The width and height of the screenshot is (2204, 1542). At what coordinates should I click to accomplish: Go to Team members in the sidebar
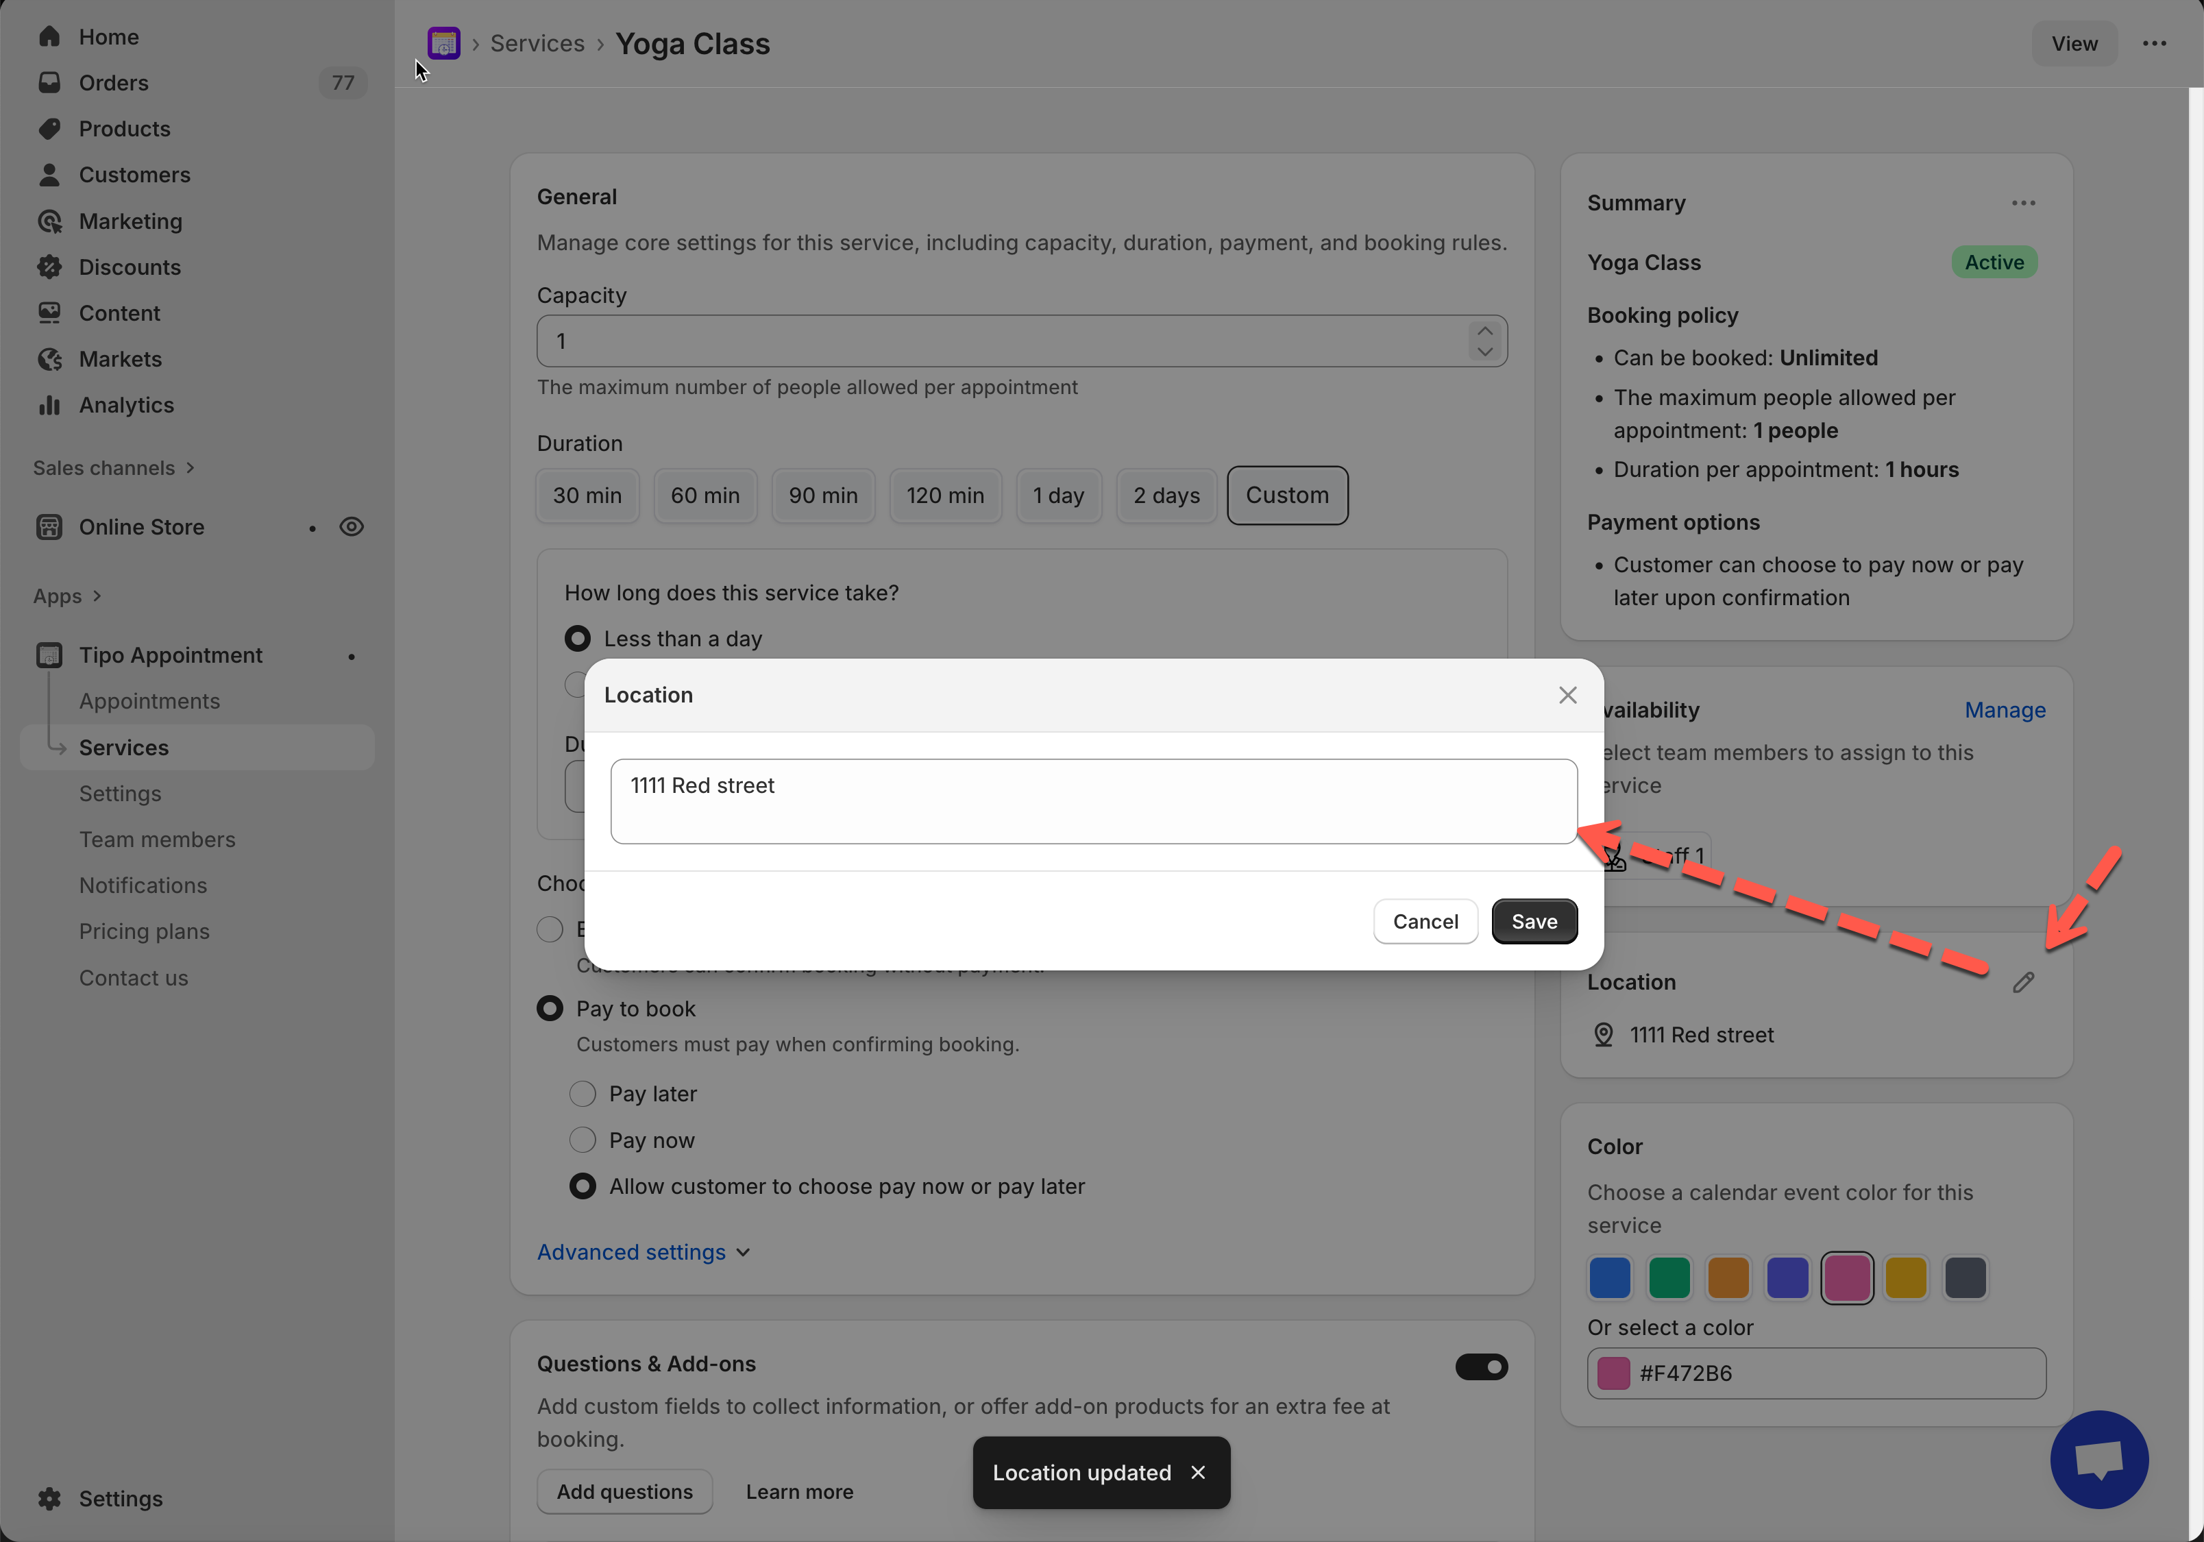pyautogui.click(x=158, y=839)
